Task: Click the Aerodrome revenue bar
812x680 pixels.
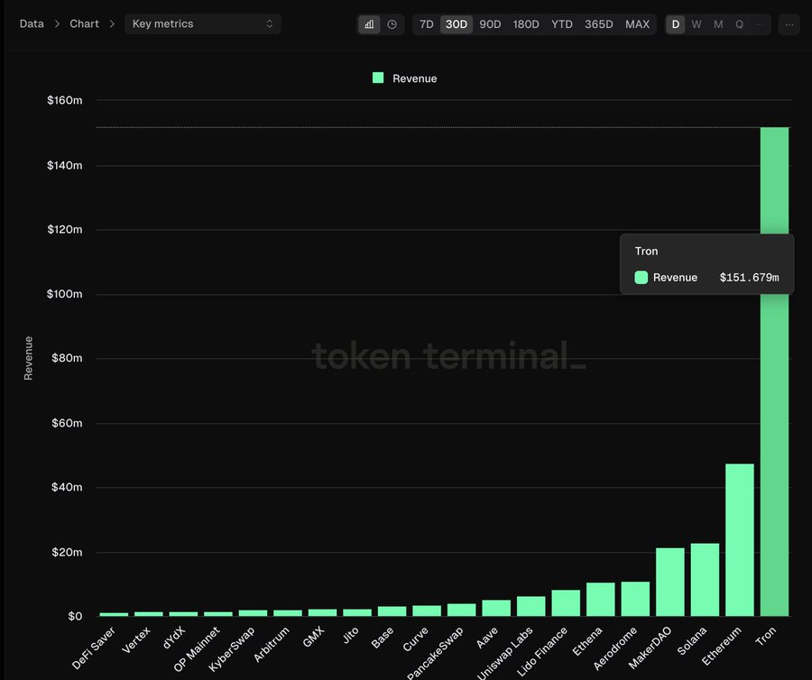Action: pos(635,599)
